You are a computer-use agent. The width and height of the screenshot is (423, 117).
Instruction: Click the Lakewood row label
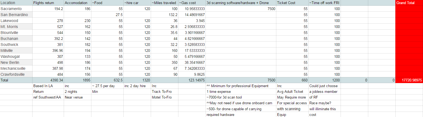tap(16, 21)
